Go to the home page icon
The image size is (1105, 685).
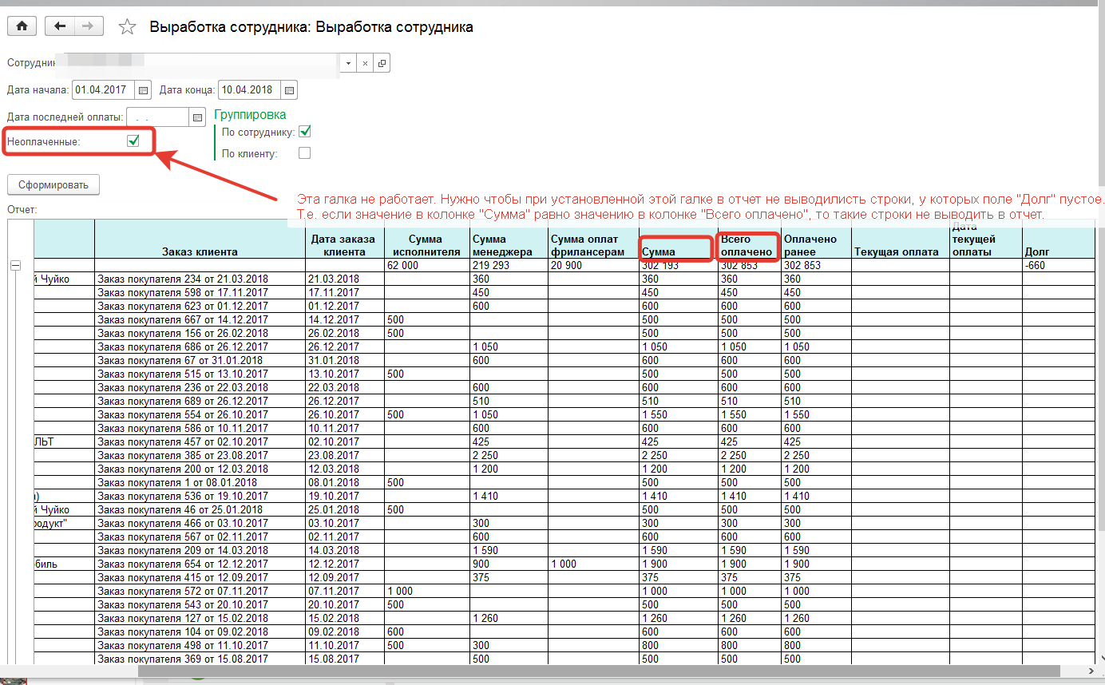(22, 26)
